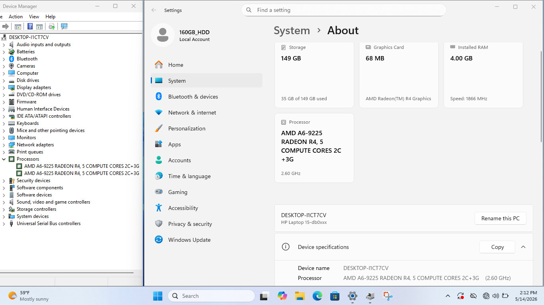Click the blue Help icon in Device Manager toolbar
Screen dimensions: 544x305
click(x=30, y=27)
